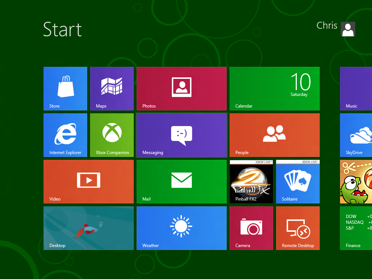Image resolution: width=372 pixels, height=279 pixels.
Task: Open the SkyDrive tile
Action: point(356,135)
